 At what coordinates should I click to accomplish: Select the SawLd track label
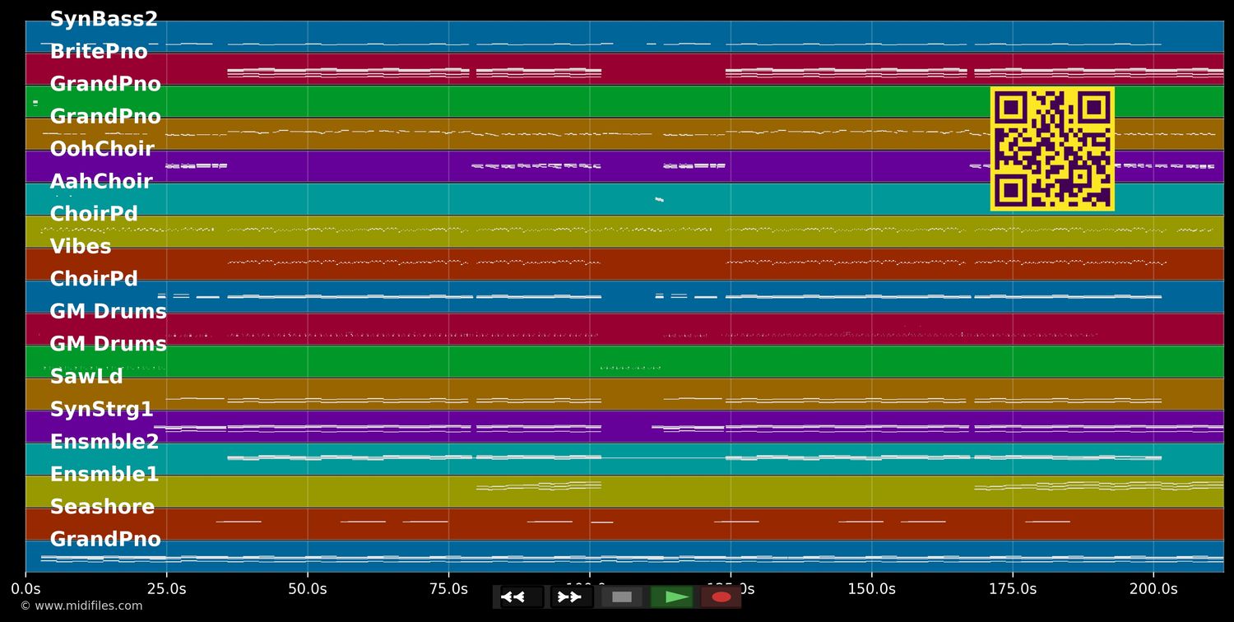click(86, 376)
